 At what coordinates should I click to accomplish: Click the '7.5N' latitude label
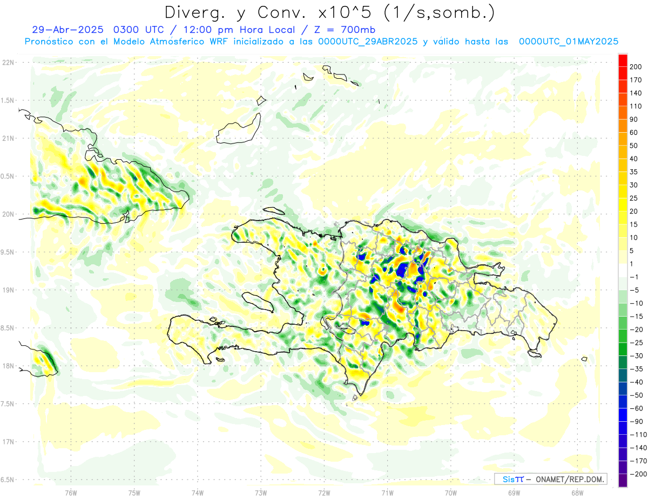pos(8,404)
